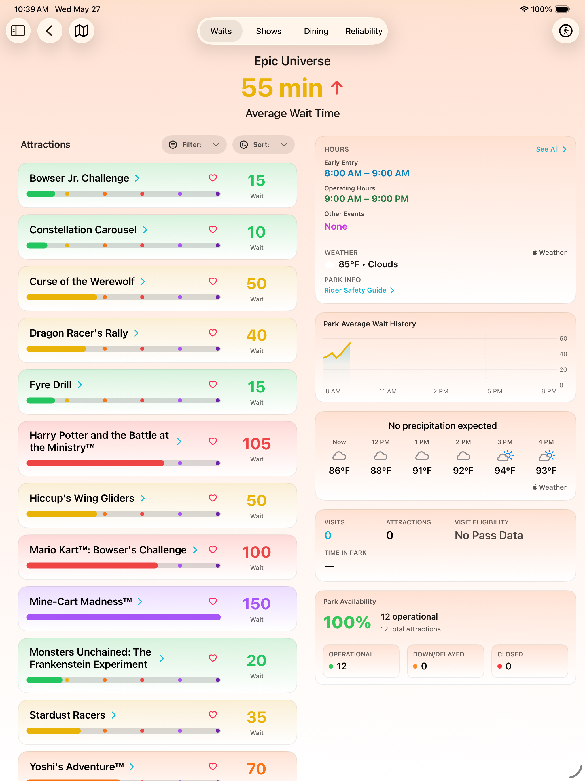585x781 pixels.
Task: Favorite Stardust Racers with heart
Action: coord(213,715)
